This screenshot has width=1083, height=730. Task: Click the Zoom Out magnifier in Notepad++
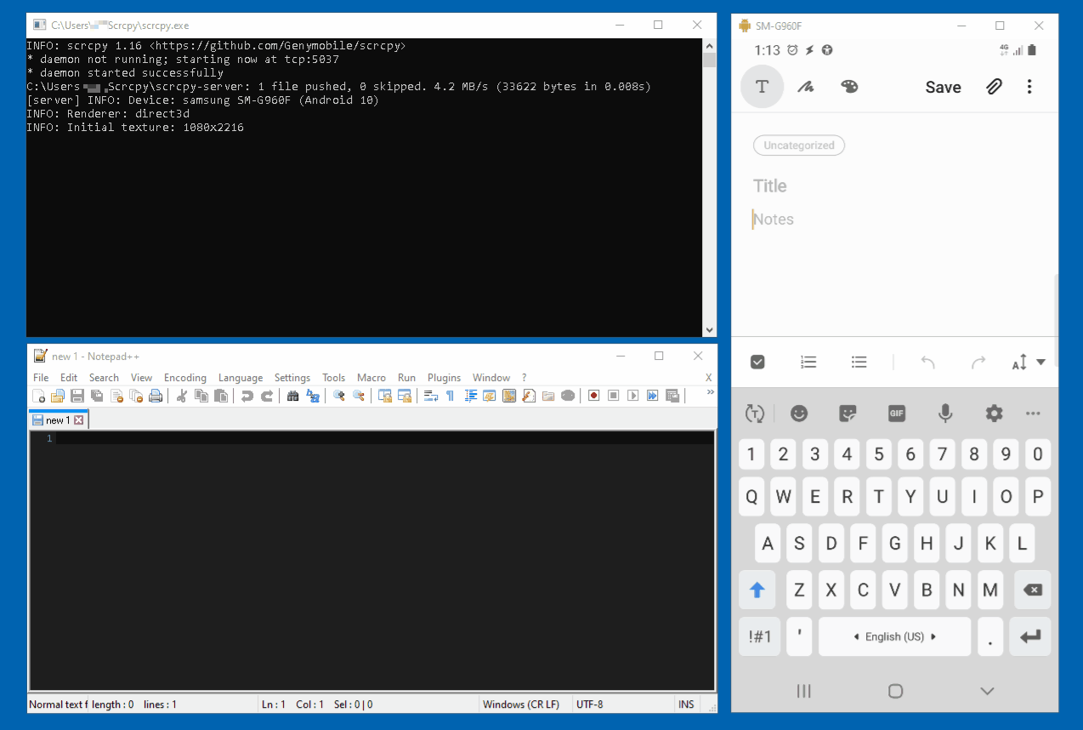pyautogui.click(x=358, y=396)
